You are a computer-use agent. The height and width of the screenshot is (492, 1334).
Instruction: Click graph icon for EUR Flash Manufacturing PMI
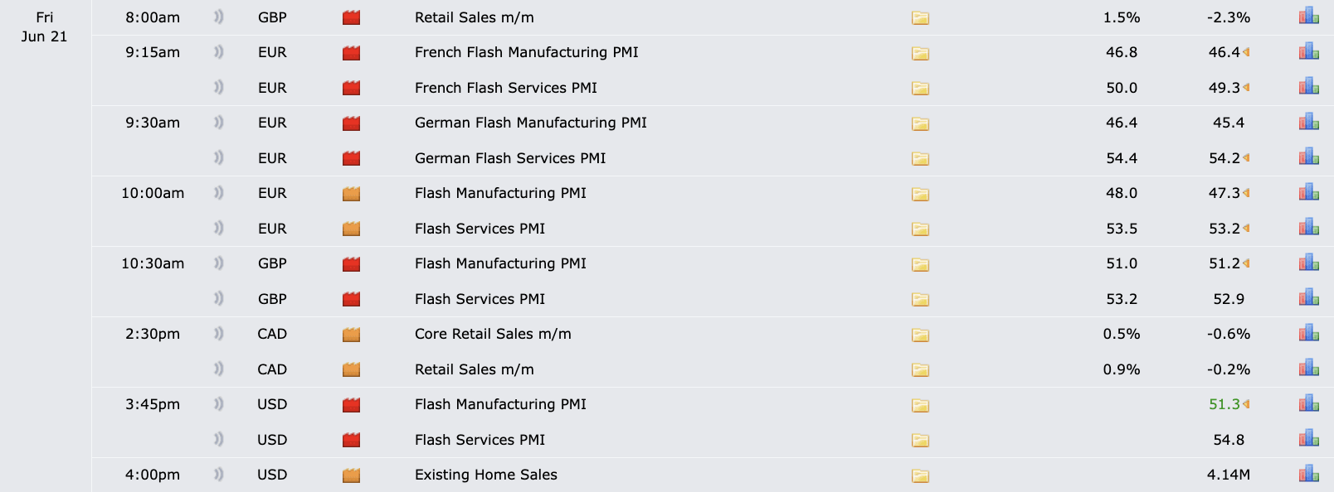(x=1309, y=192)
